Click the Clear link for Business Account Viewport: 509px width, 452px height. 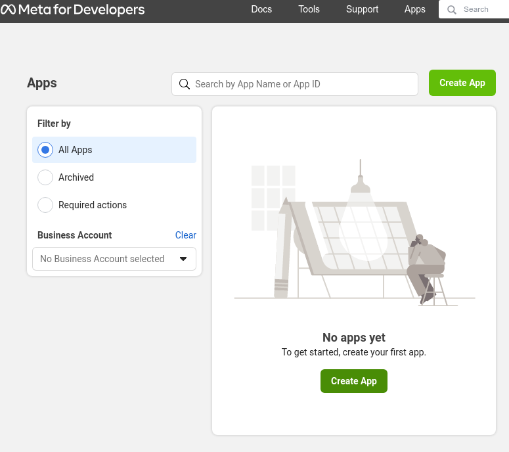pyautogui.click(x=186, y=235)
